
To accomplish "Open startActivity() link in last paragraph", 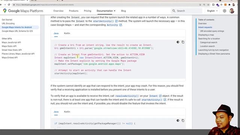I will pos(154,100).
